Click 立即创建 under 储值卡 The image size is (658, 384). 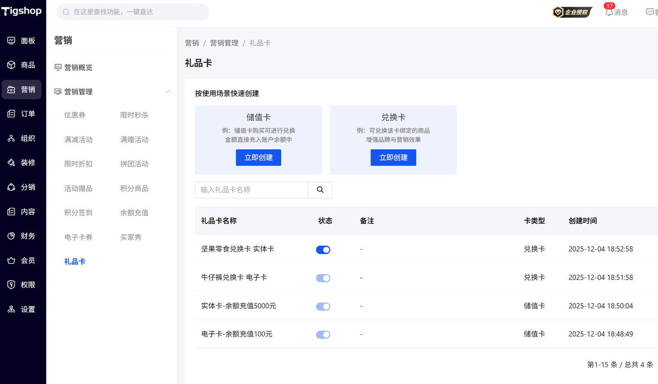(258, 157)
